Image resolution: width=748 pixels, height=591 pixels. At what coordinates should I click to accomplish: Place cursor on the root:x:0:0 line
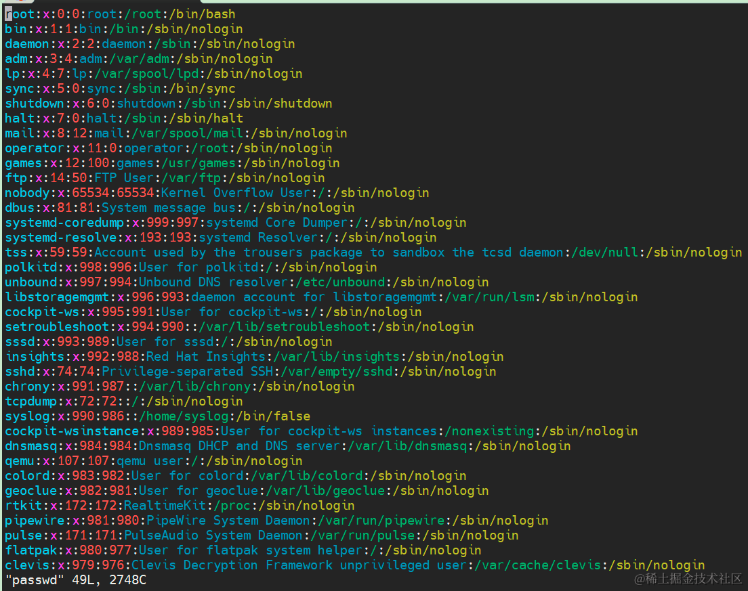120,14
